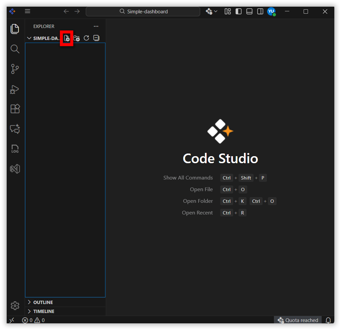The width and height of the screenshot is (341, 330).
Task: Toggle the secondary side bar visibility
Action: tap(260, 11)
